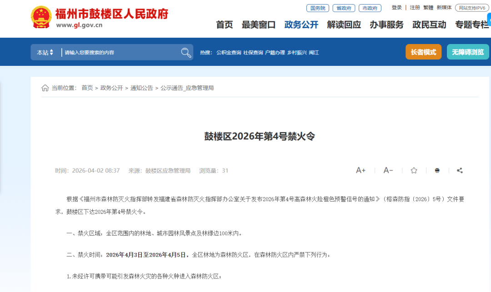Open 办事服务 menu item

[x=386, y=25]
